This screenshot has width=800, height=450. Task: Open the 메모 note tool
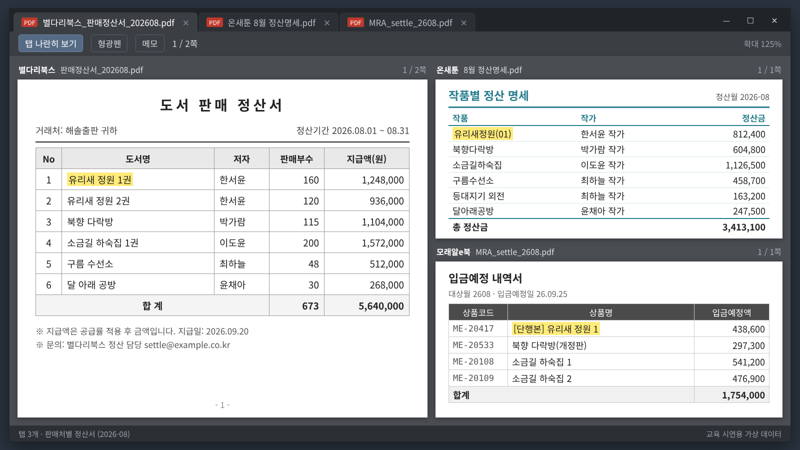click(x=150, y=43)
